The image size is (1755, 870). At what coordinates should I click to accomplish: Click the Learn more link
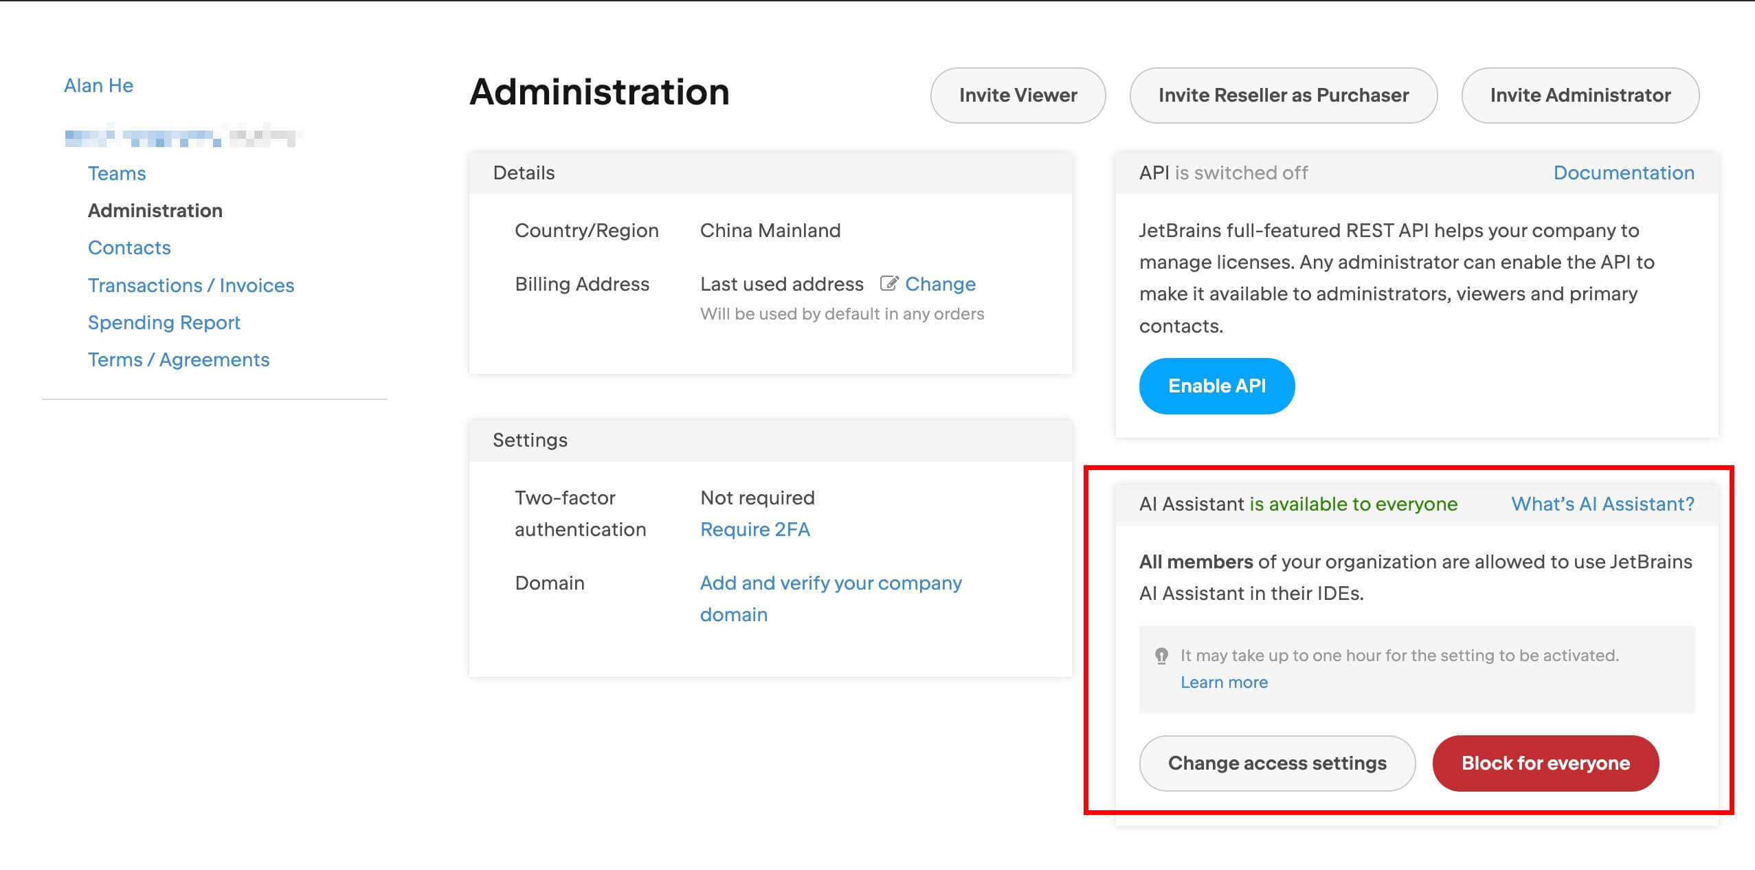[x=1225, y=682]
